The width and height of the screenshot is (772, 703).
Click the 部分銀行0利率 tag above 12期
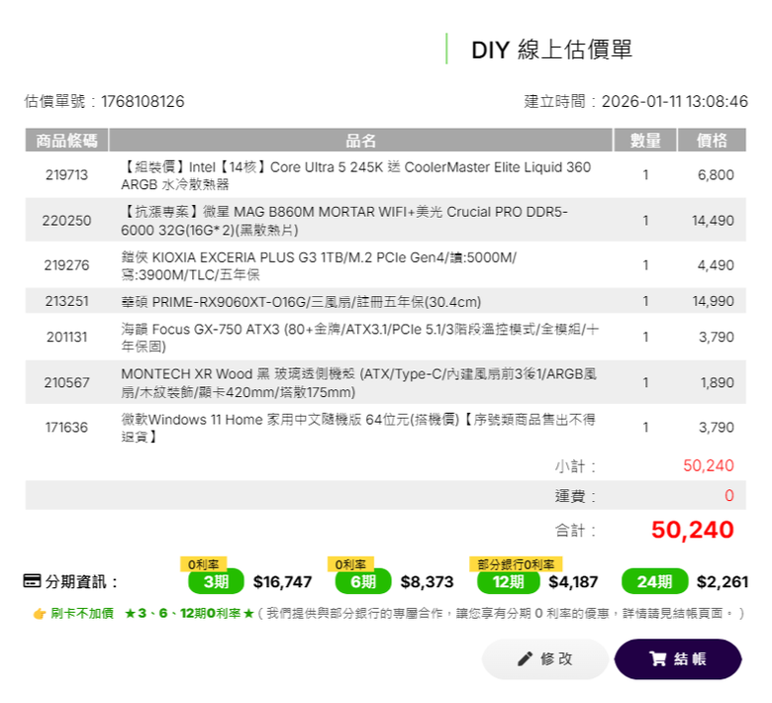click(516, 564)
